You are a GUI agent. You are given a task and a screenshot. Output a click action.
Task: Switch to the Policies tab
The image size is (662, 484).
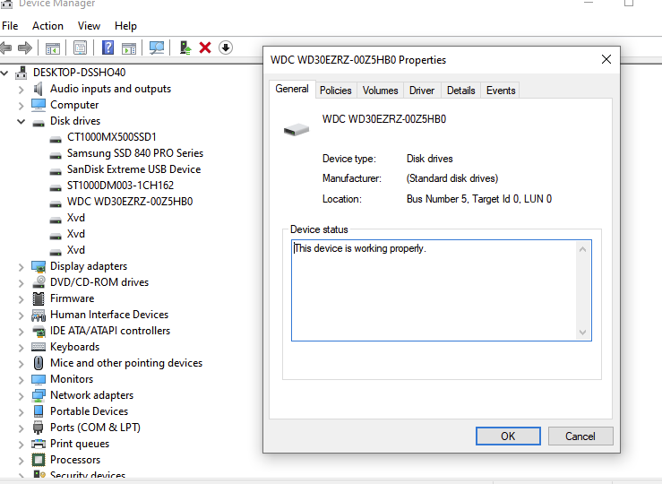336,91
